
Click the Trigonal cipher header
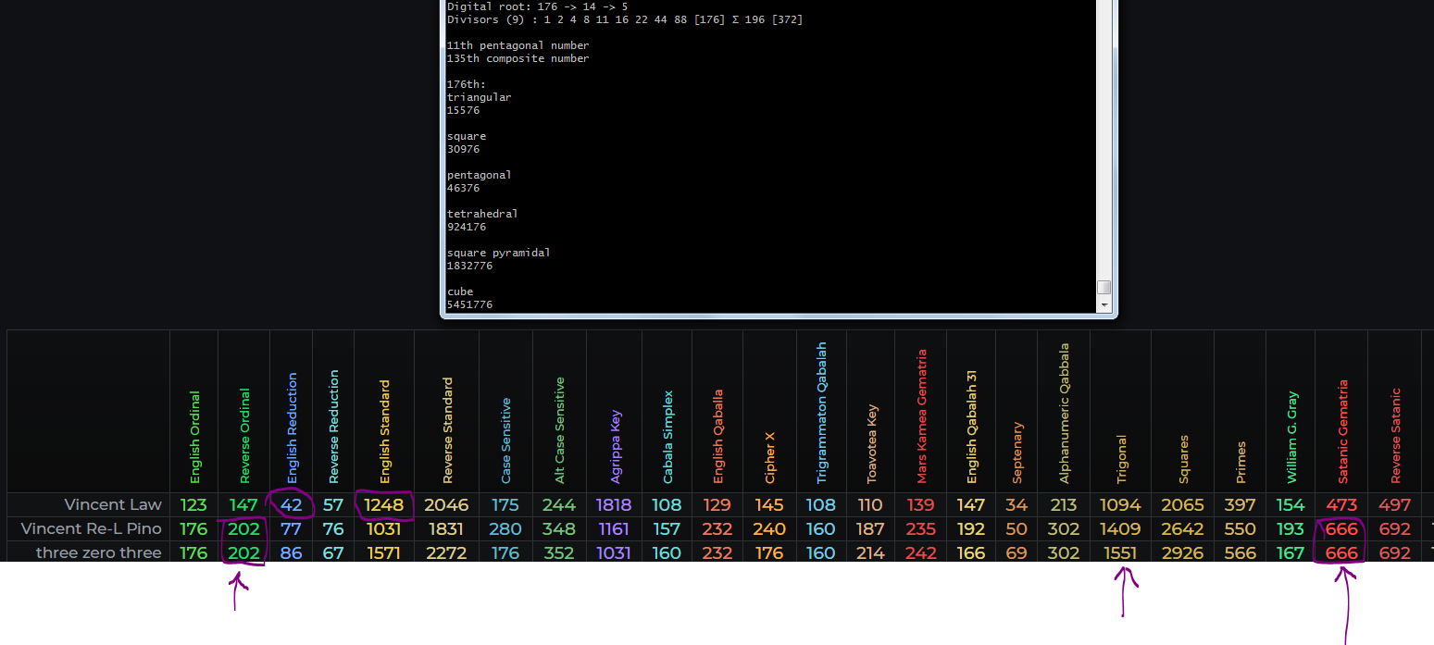[1121, 459]
